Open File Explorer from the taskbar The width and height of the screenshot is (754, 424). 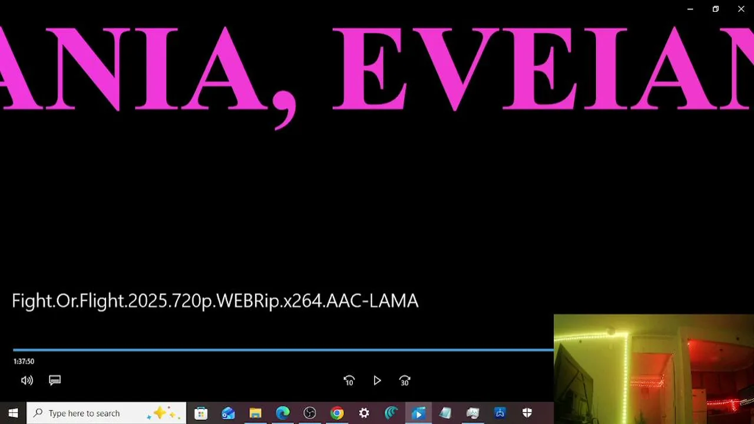[x=255, y=413]
